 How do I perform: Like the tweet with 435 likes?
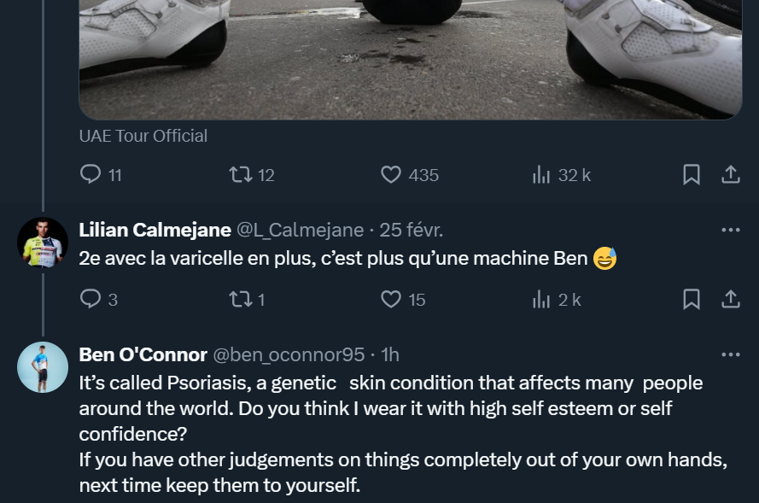coord(391,175)
